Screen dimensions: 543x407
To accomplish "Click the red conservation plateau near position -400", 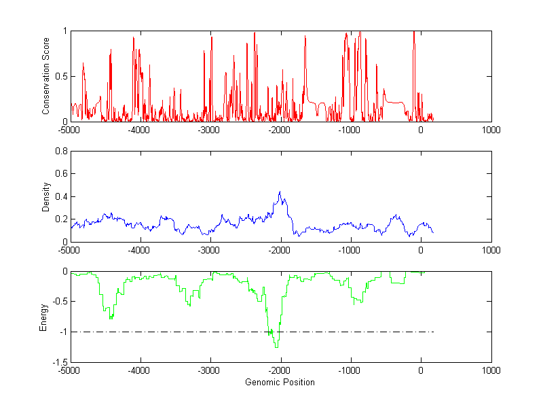I will (394, 102).
